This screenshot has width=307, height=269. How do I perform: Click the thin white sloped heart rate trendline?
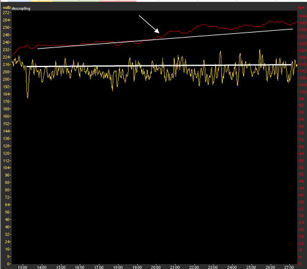pos(165,39)
